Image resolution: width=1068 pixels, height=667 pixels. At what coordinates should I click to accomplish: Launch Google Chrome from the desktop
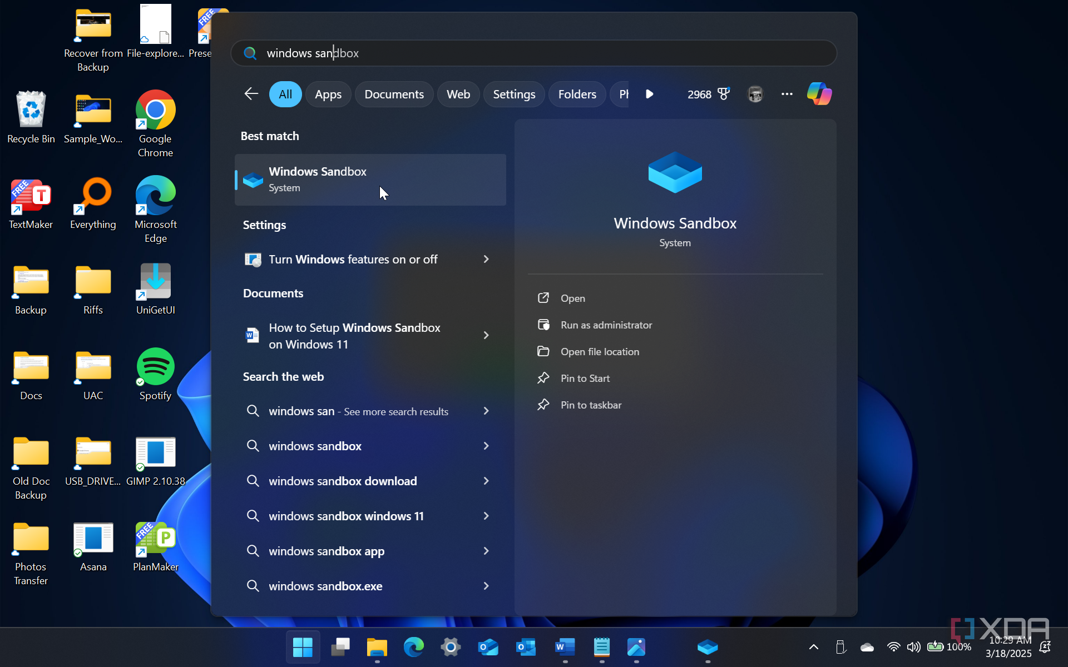coord(155,124)
